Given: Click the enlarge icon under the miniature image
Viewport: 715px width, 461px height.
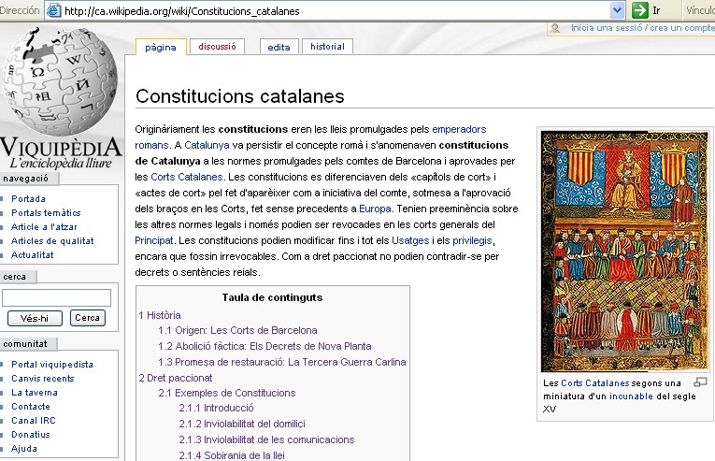Looking at the screenshot, I should [x=700, y=382].
